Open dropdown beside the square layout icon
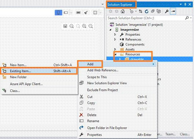Image resolution: width=194 pixels, height=139 pixels. point(100,12)
